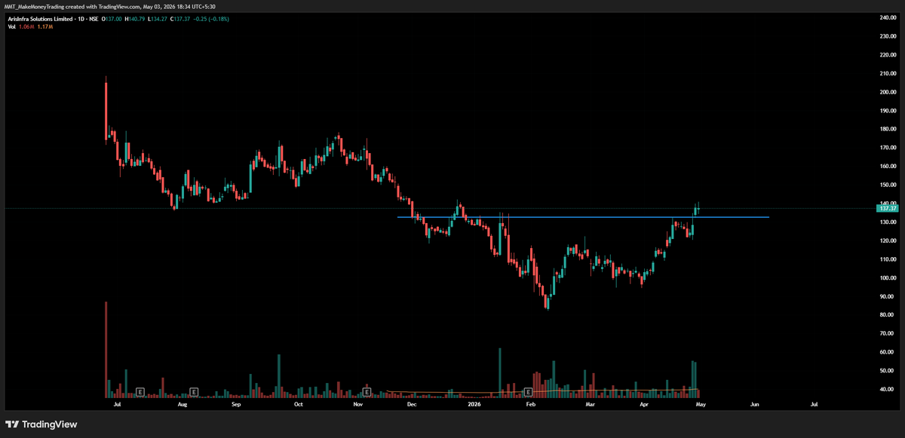Click the Feb time axis label
Viewport: 905px width, 438px height.
pos(530,405)
